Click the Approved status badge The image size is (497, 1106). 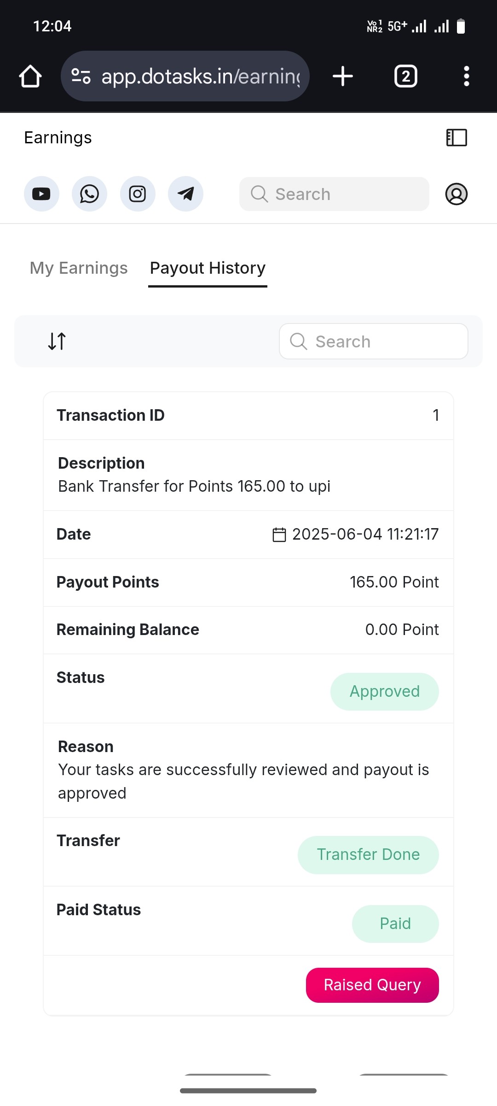click(385, 692)
